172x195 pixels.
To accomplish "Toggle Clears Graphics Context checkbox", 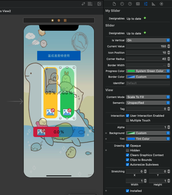I will coord(127,155).
